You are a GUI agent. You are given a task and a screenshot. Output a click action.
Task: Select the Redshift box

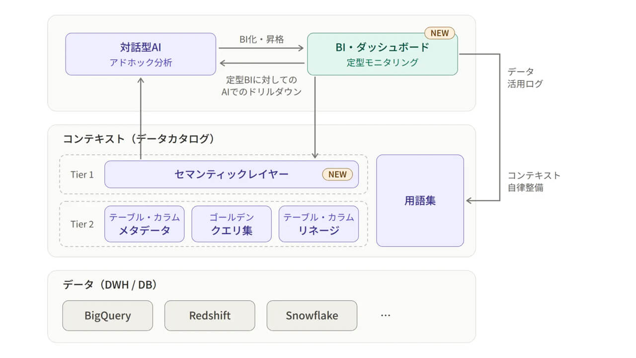210,316
